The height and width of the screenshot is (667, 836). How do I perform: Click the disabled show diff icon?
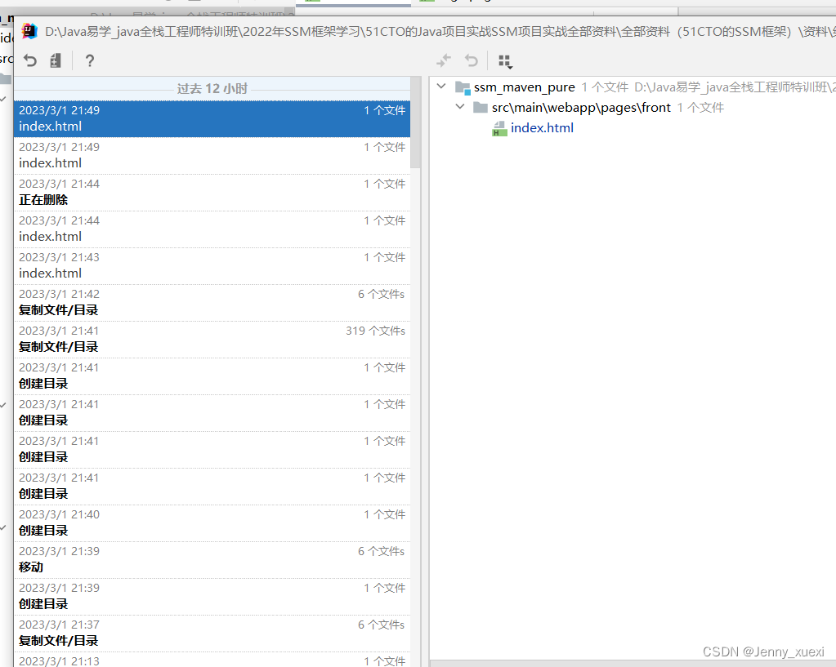[444, 60]
